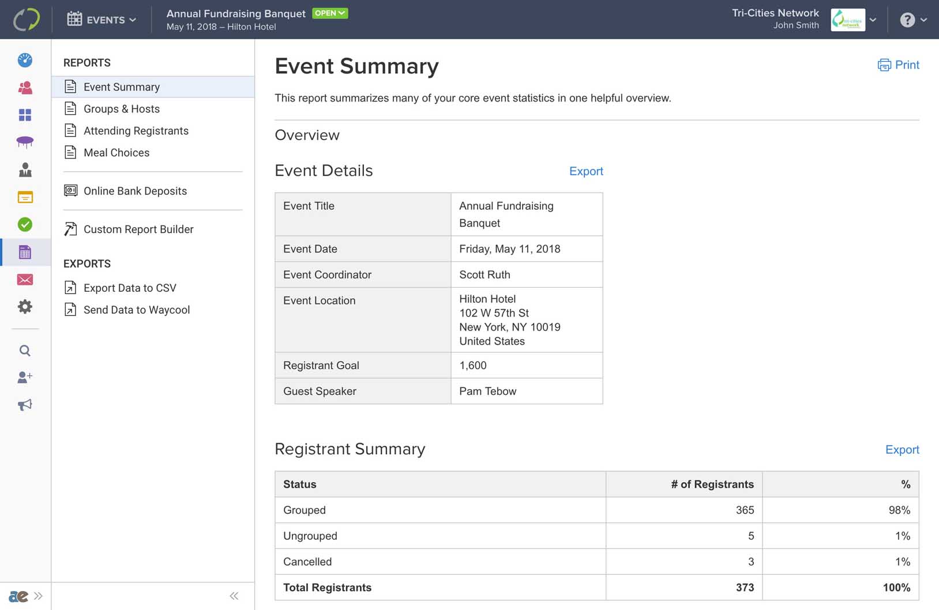Click the Pam Tebow guest speaker cell
Image resolution: width=939 pixels, height=610 pixels.
coord(527,391)
